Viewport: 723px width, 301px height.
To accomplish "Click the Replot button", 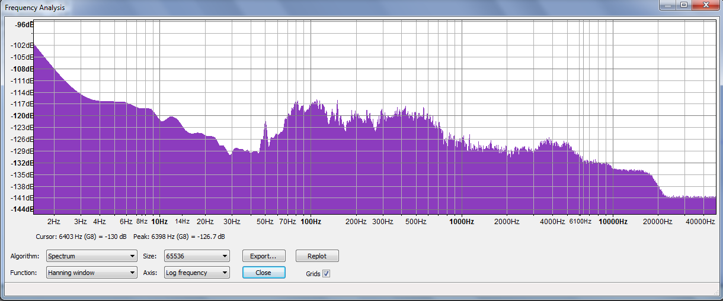I will [317, 256].
